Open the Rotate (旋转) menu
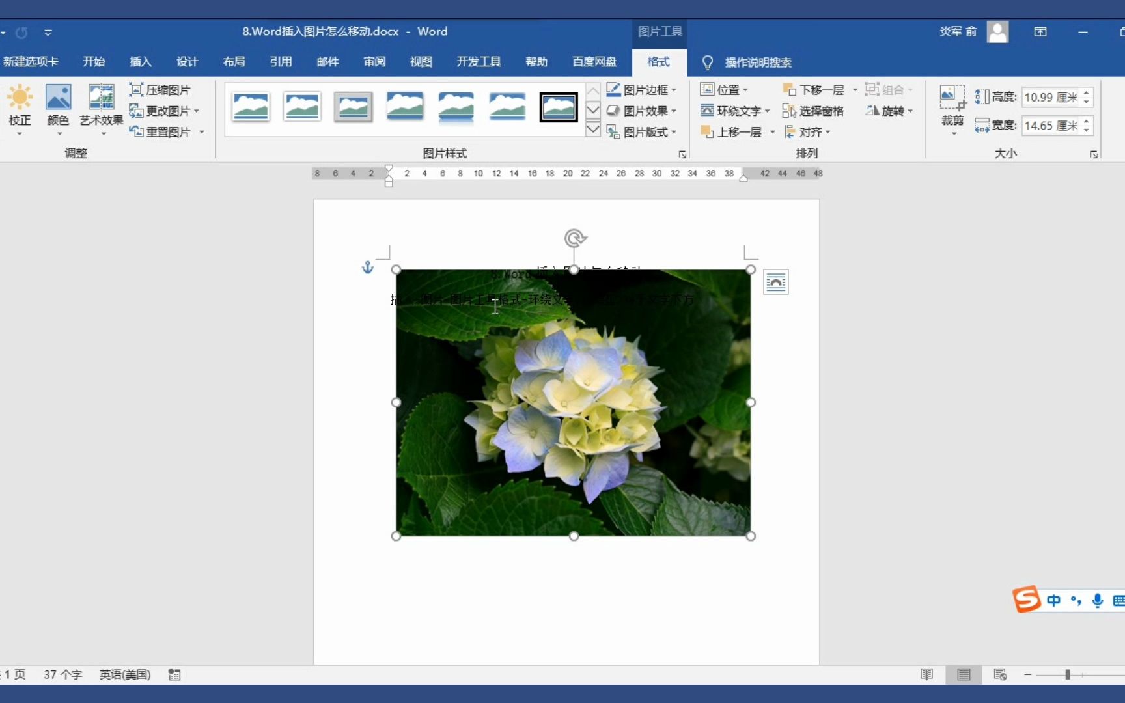 [x=889, y=111]
